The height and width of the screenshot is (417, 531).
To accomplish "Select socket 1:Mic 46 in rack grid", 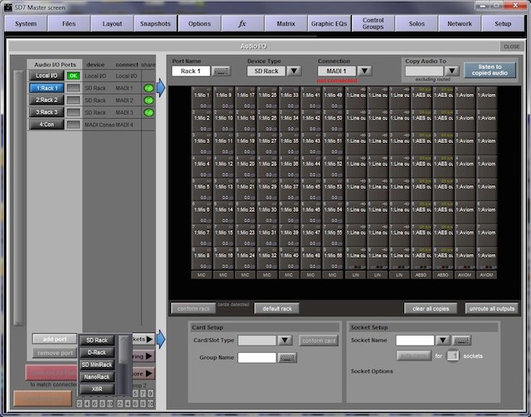I will [310, 212].
